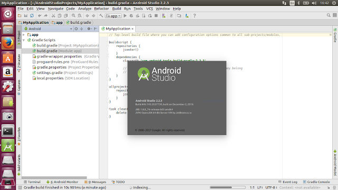Select settings.gradle in project tree
Screen dimensions: 338x190
(x=63, y=73)
